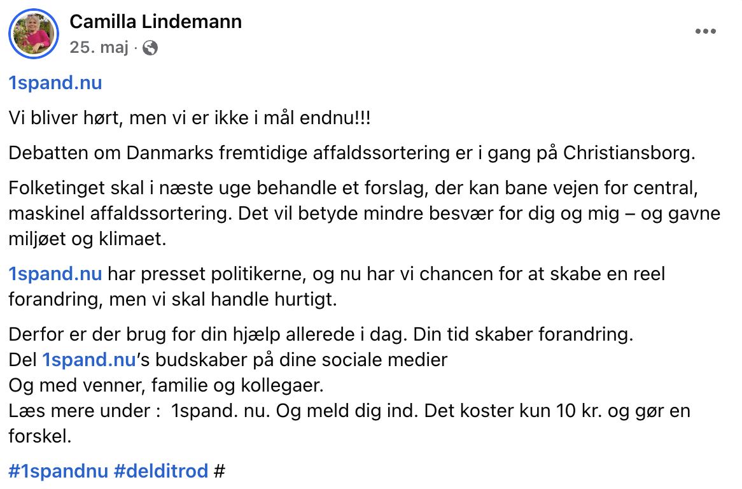Open the post timestamp 25. maj
This screenshot has height=489, width=742.
(99, 48)
